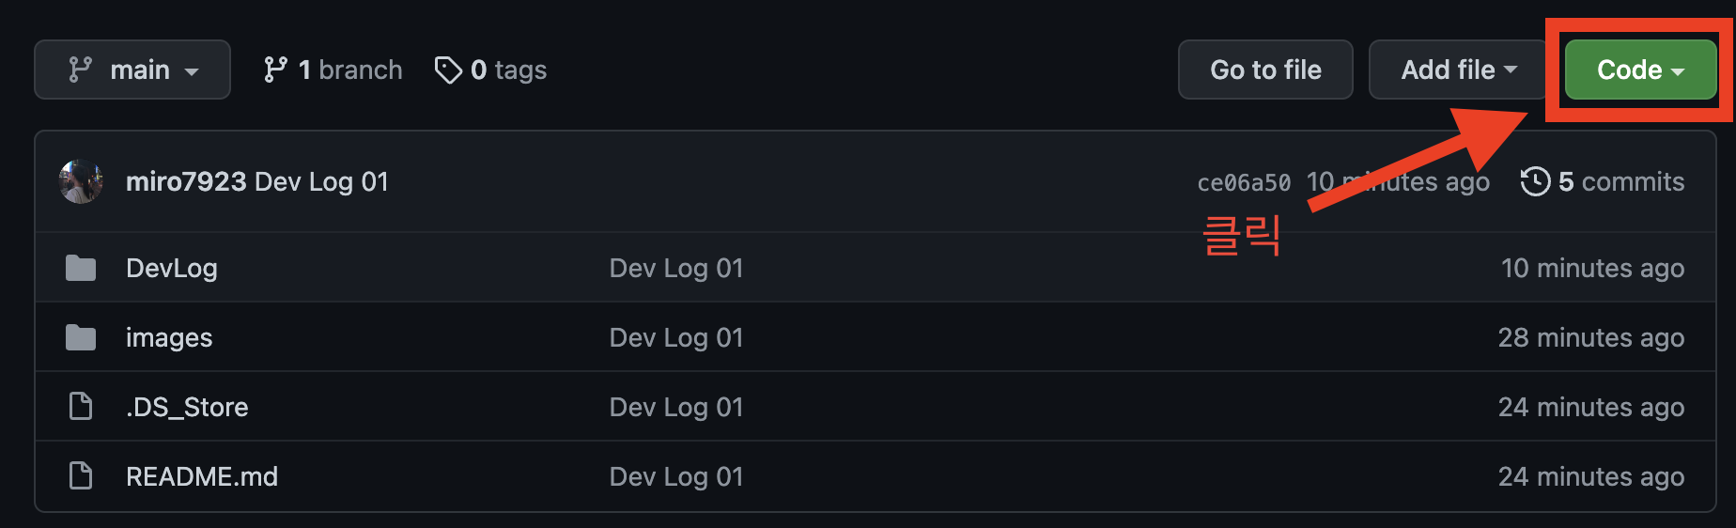View the 5 commits history link
Viewport: 1736px width, 528px height.
point(1620,181)
